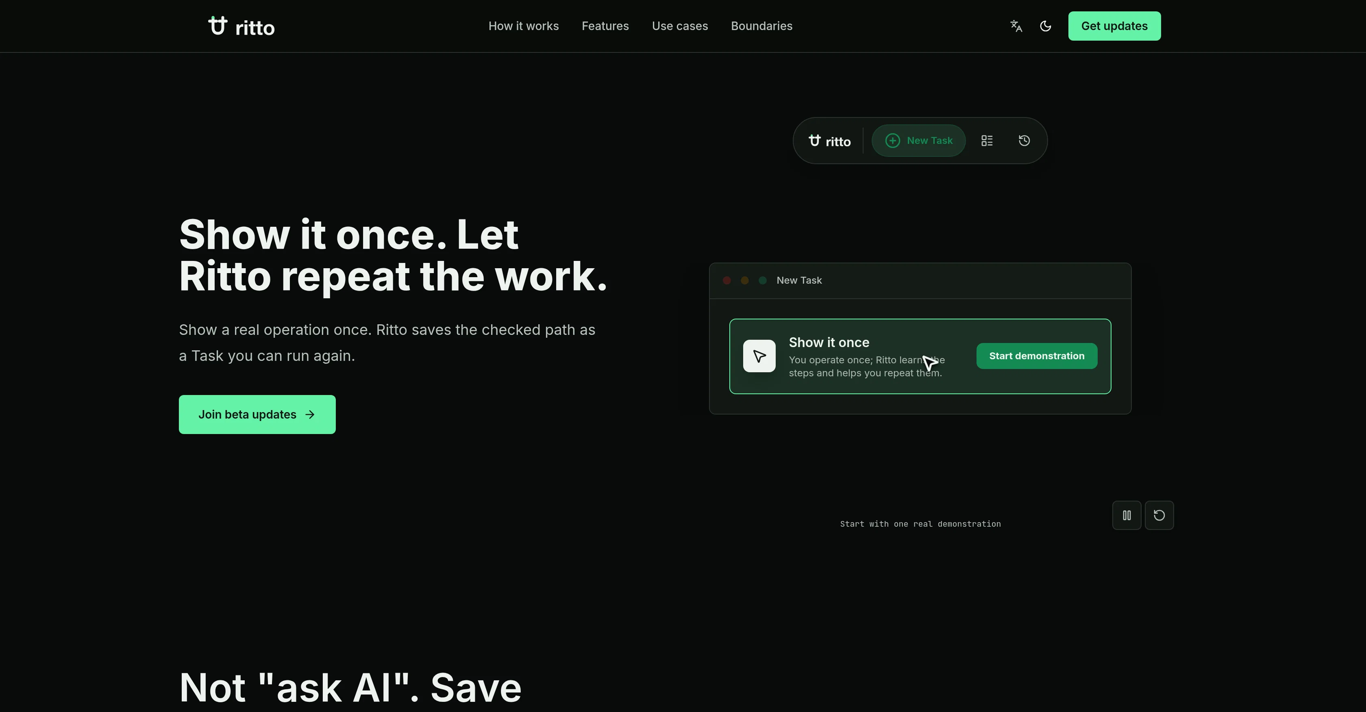The image size is (1366, 712).
Task: Click the ritto logo in the demo toolbar
Action: click(x=829, y=141)
